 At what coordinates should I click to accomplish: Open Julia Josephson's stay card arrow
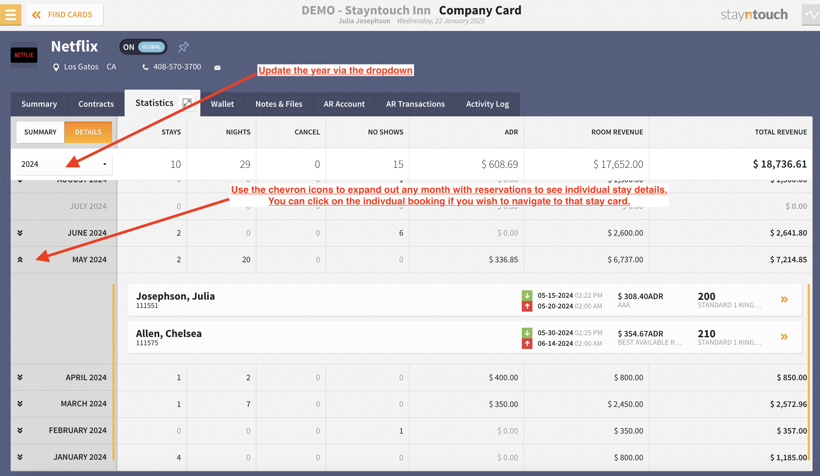click(784, 300)
